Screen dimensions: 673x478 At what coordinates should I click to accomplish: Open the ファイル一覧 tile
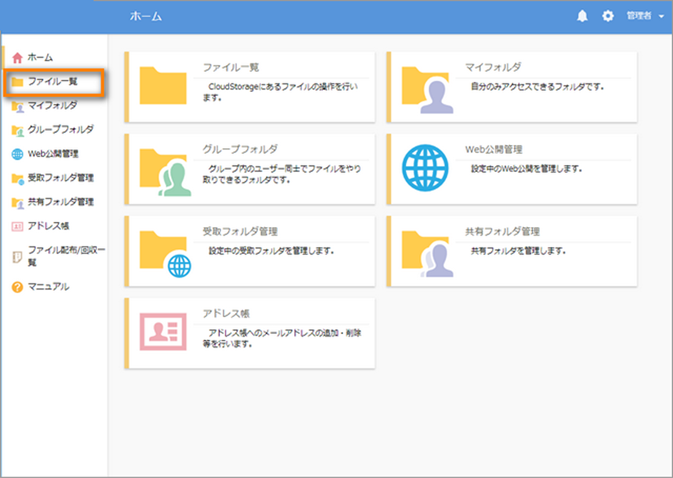click(x=249, y=86)
